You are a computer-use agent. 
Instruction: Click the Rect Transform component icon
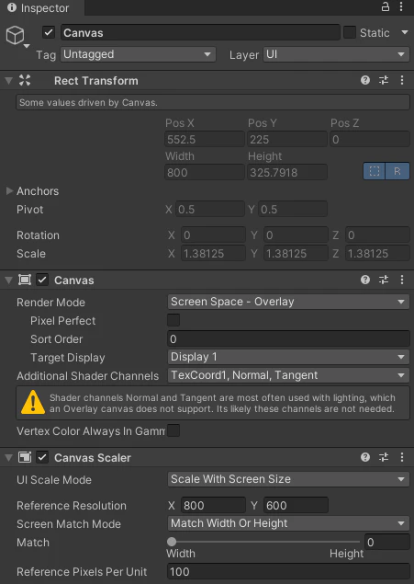(25, 80)
